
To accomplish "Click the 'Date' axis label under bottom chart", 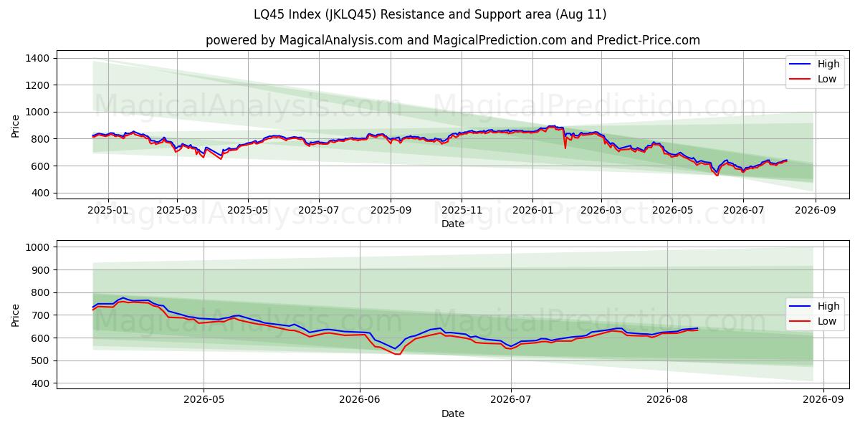I will click(x=453, y=414).
